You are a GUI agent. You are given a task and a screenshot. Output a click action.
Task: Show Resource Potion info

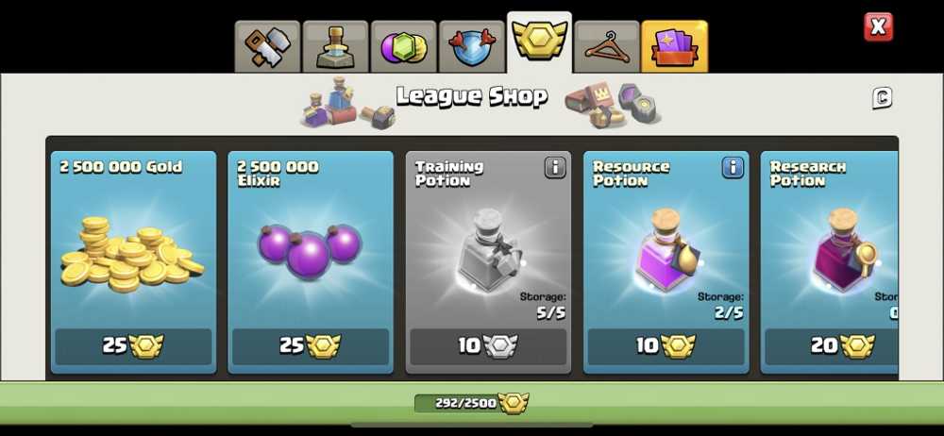pos(733,168)
